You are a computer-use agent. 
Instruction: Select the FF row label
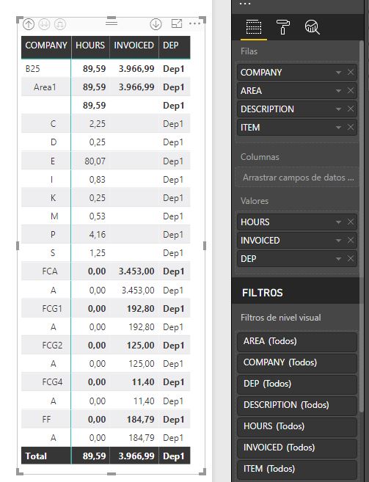click(46, 420)
